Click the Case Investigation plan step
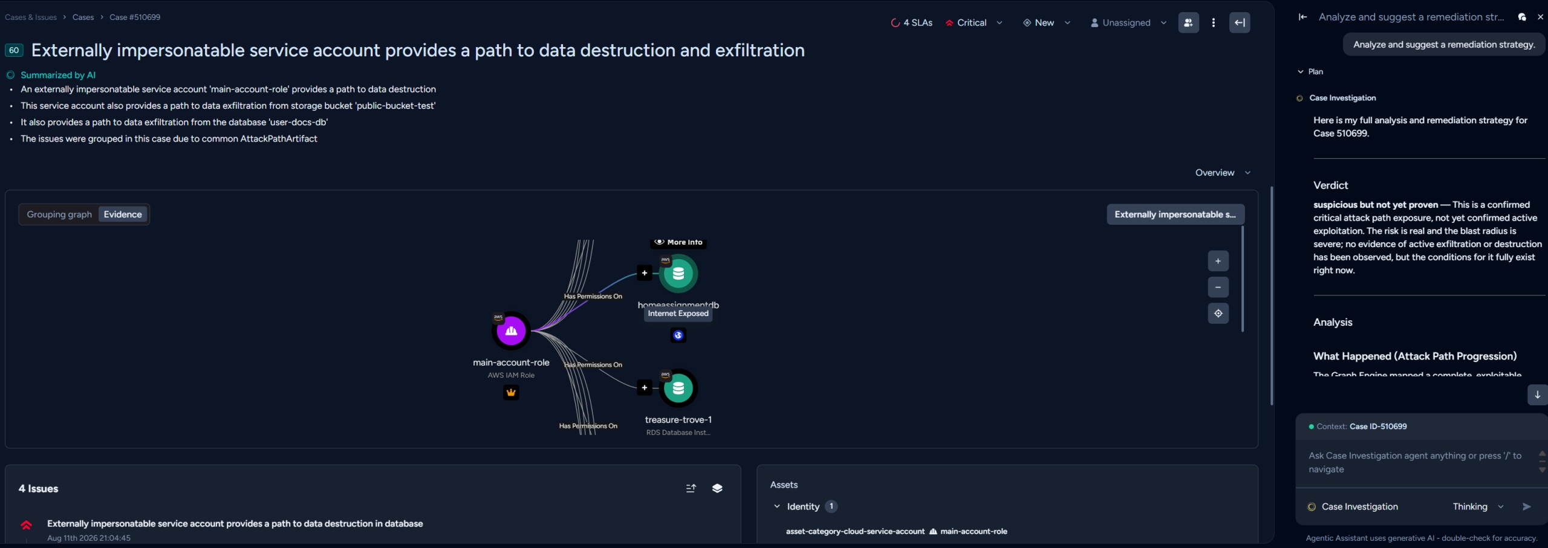The width and height of the screenshot is (1548, 548). [x=1342, y=98]
